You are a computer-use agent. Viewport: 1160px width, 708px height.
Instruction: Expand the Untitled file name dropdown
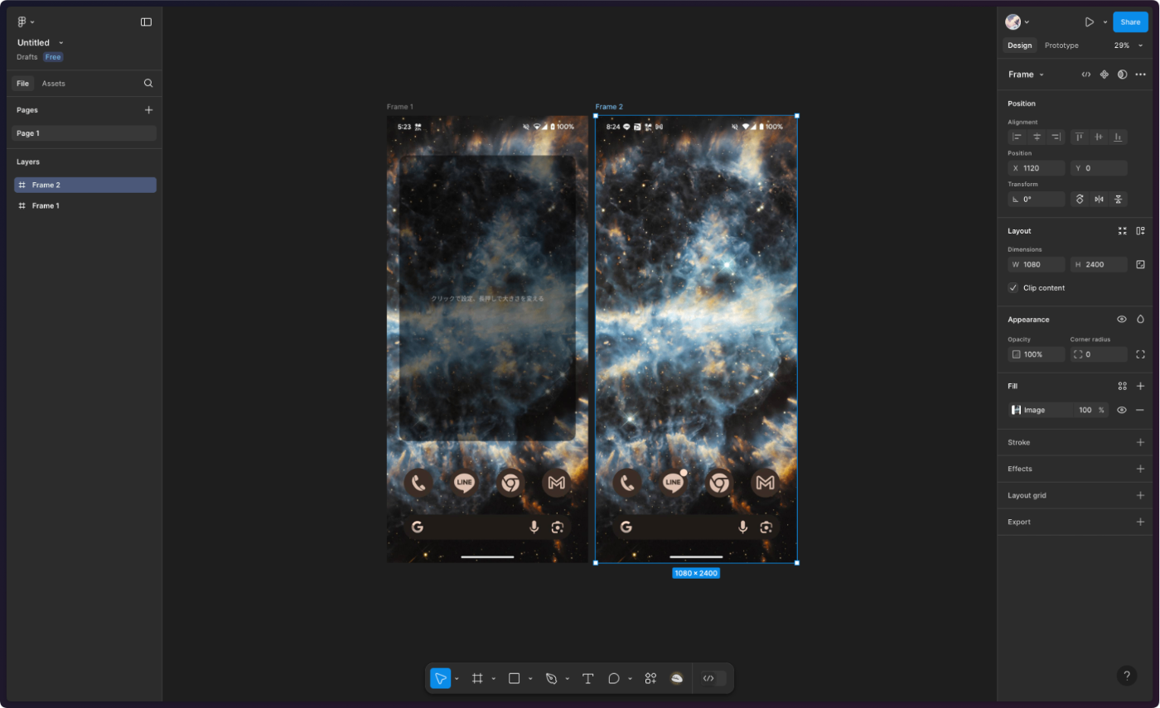[61, 42]
